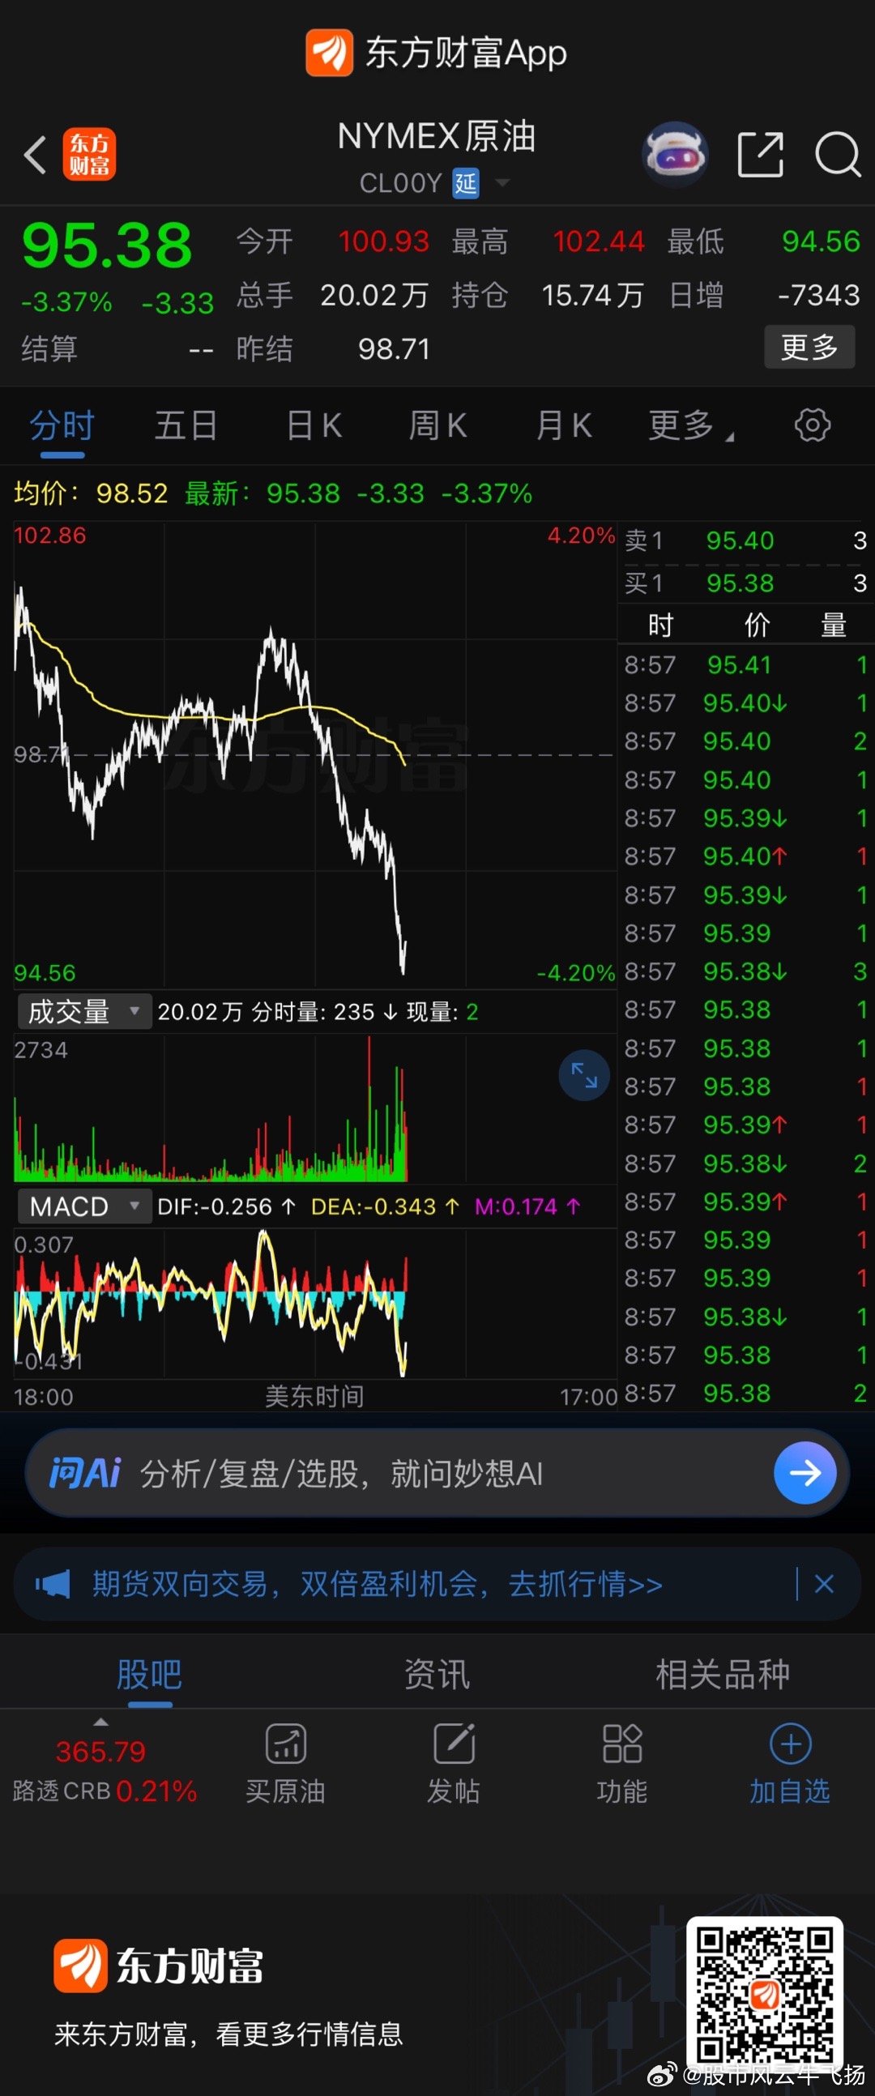Viewport: 875px width, 2096px height.
Task: Tap the 持仓 15.74万 value
Action: point(592,295)
